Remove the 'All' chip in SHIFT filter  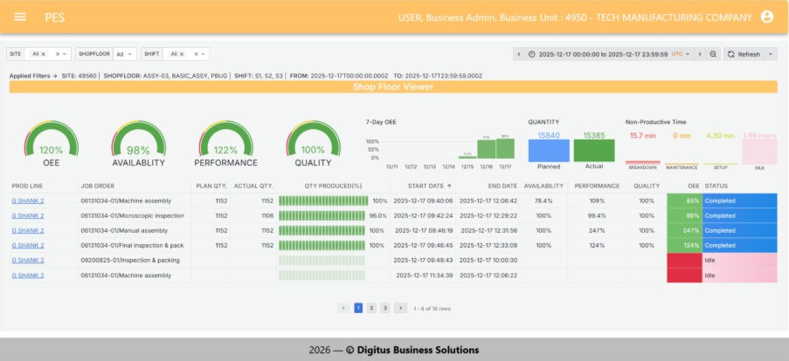(x=182, y=54)
